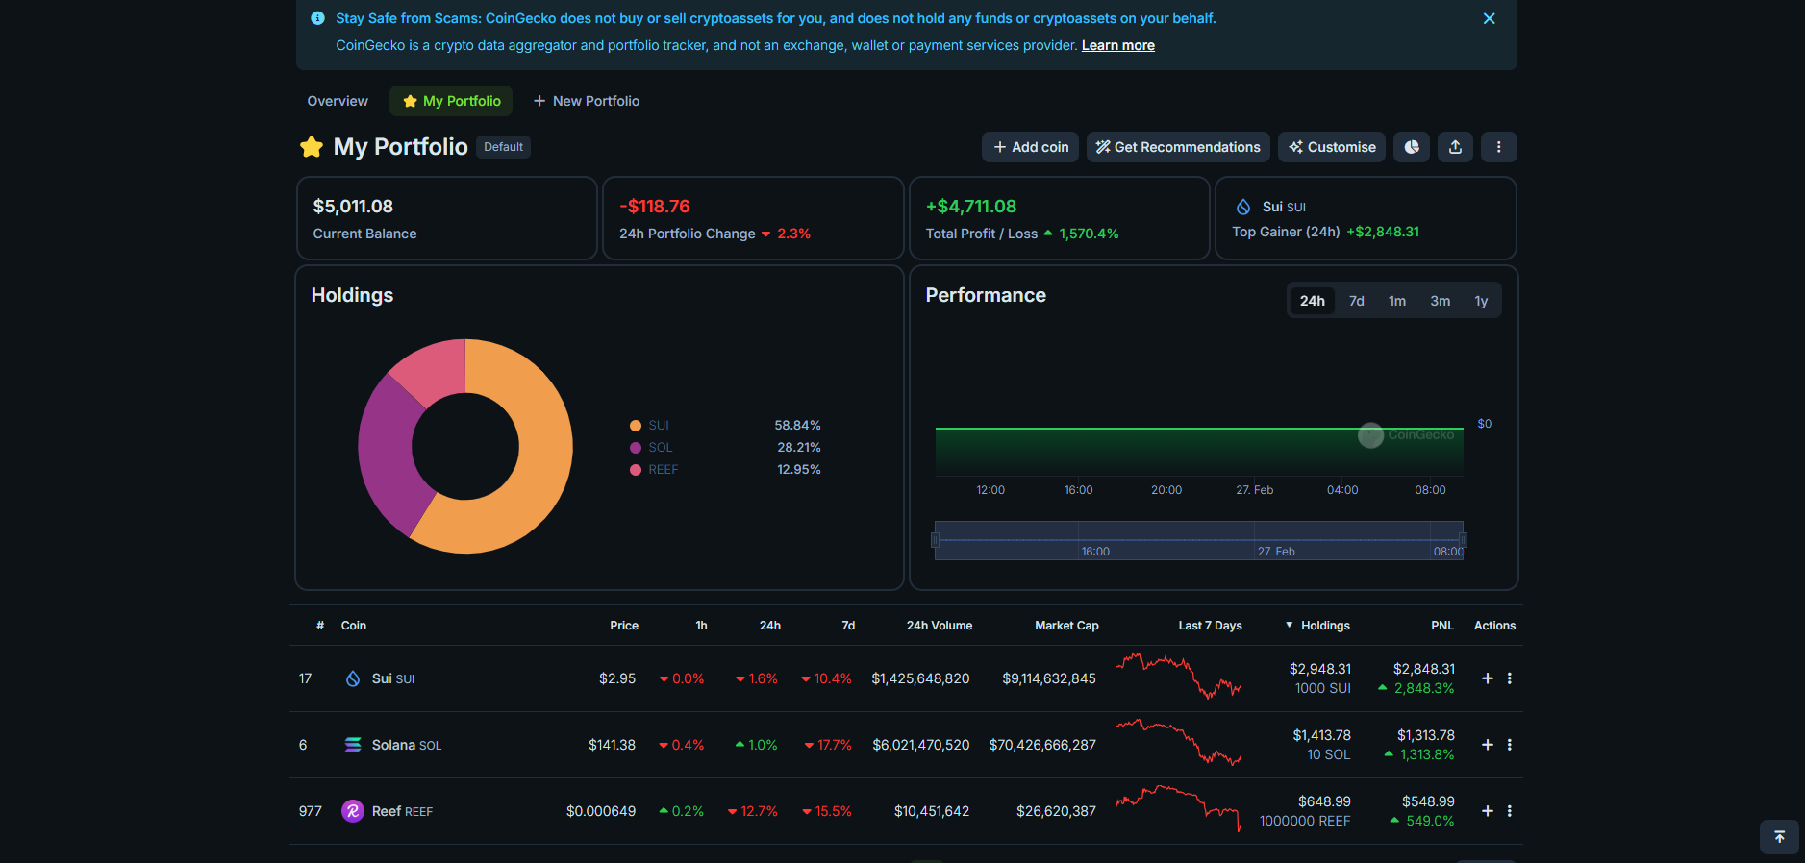Click the Add coin button

[1030, 147]
